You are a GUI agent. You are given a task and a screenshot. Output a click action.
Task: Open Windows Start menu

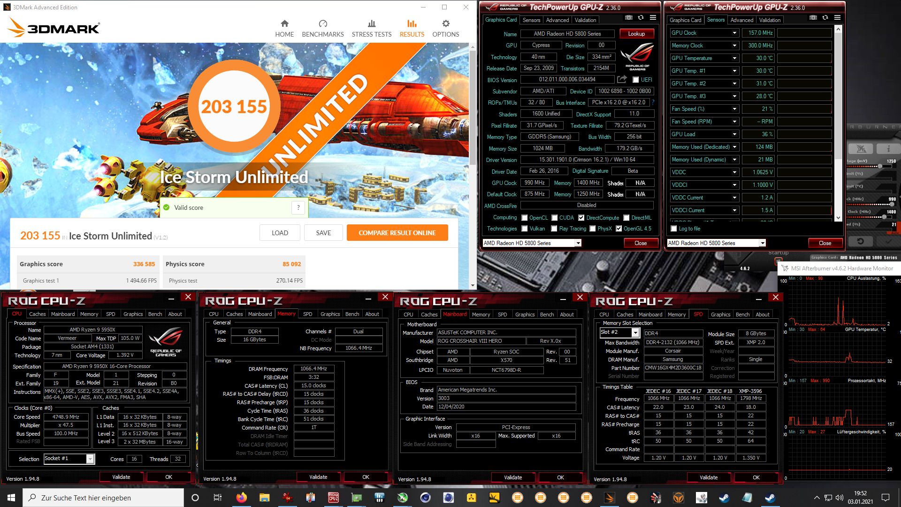[11, 498]
